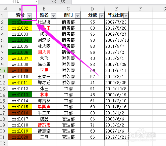
Task: Select column C header
Action: (68, 9)
